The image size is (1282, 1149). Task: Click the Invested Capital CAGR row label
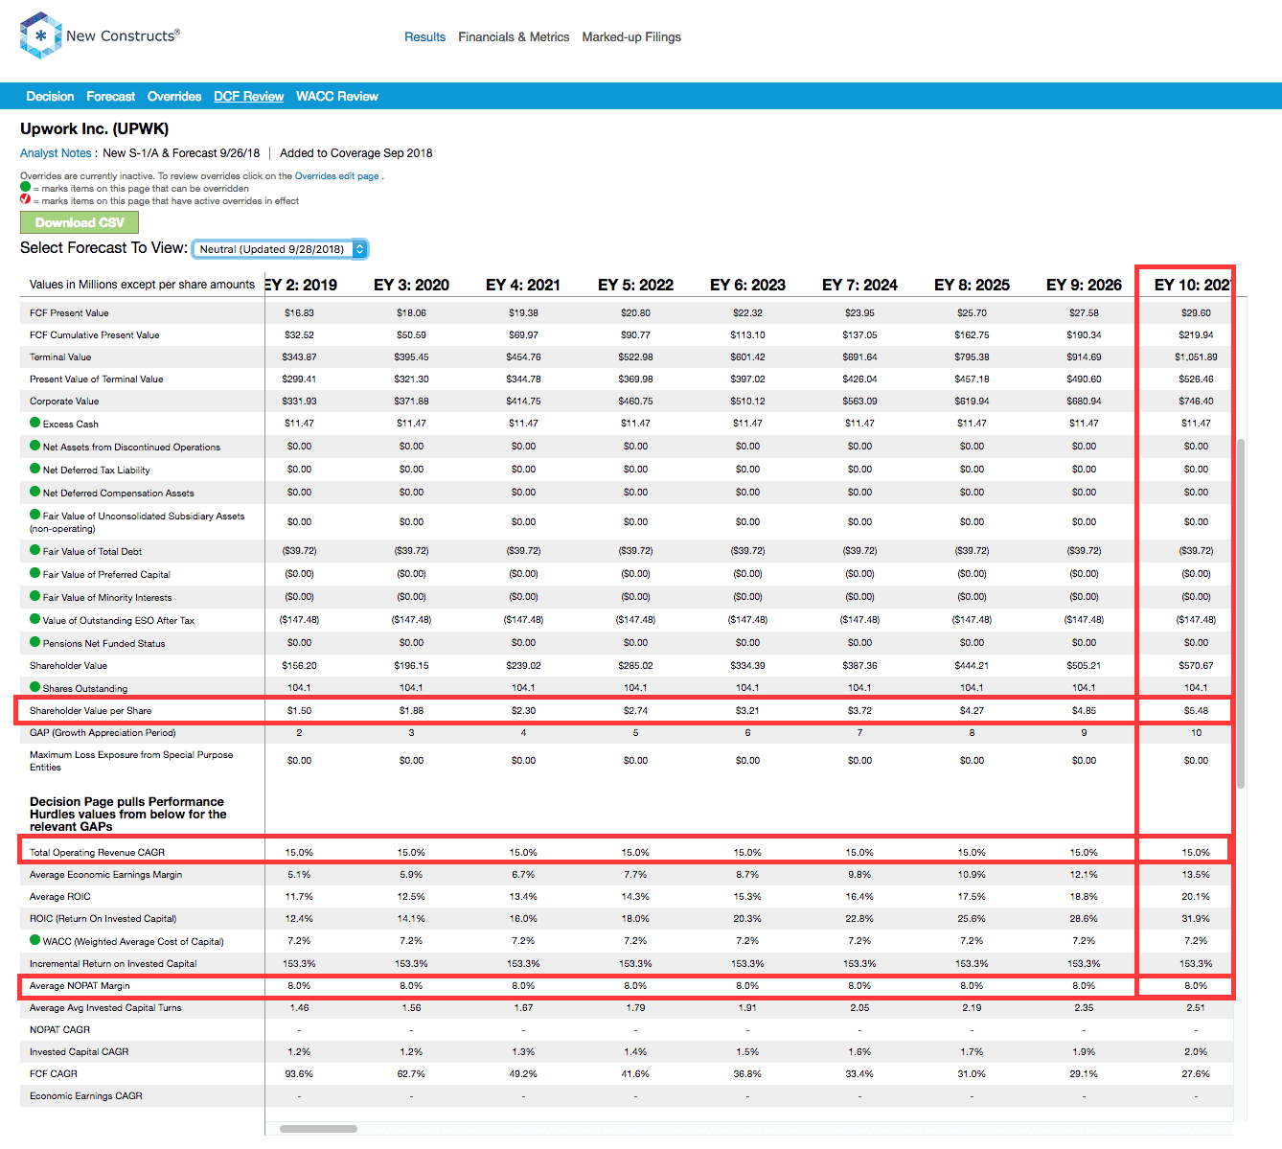(x=79, y=1052)
